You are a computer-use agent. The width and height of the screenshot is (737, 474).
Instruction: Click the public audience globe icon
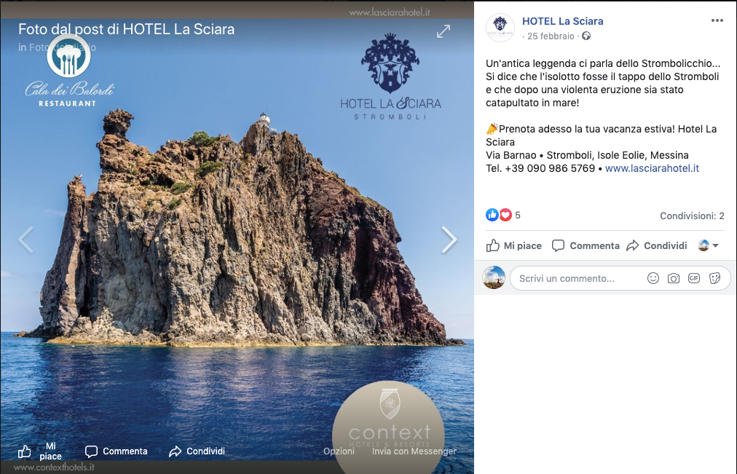click(586, 36)
